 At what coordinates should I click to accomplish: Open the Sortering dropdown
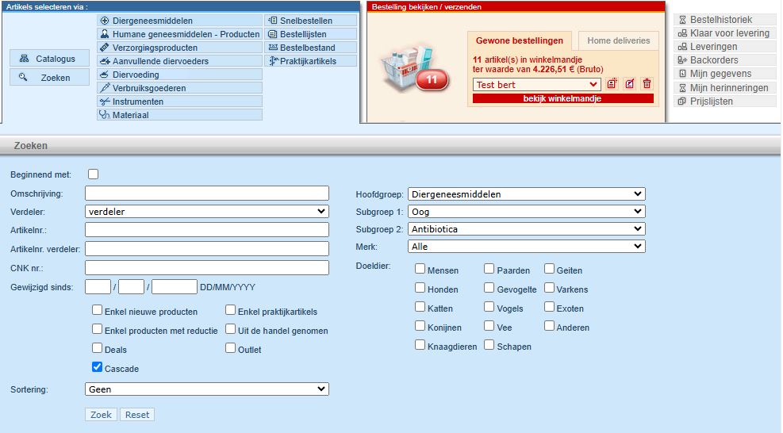(x=206, y=389)
